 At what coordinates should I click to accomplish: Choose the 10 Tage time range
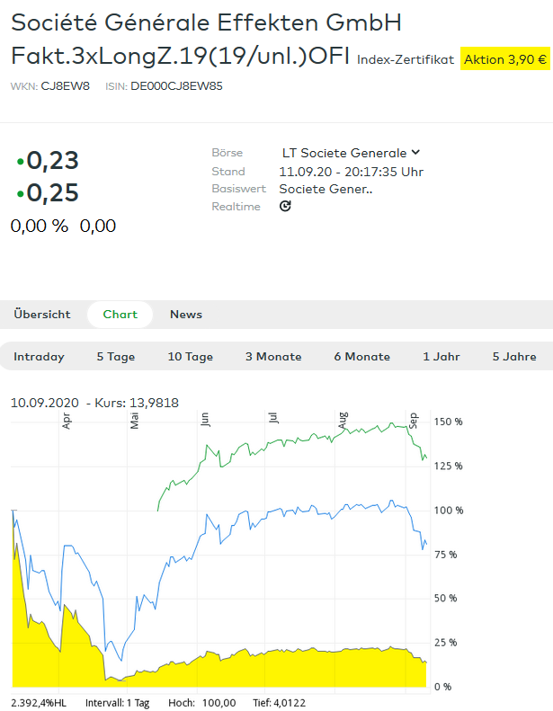point(191,357)
